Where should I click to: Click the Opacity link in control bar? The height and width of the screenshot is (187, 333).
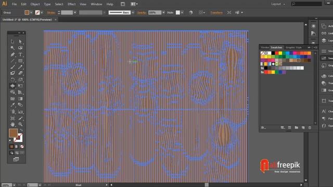pos(142,12)
